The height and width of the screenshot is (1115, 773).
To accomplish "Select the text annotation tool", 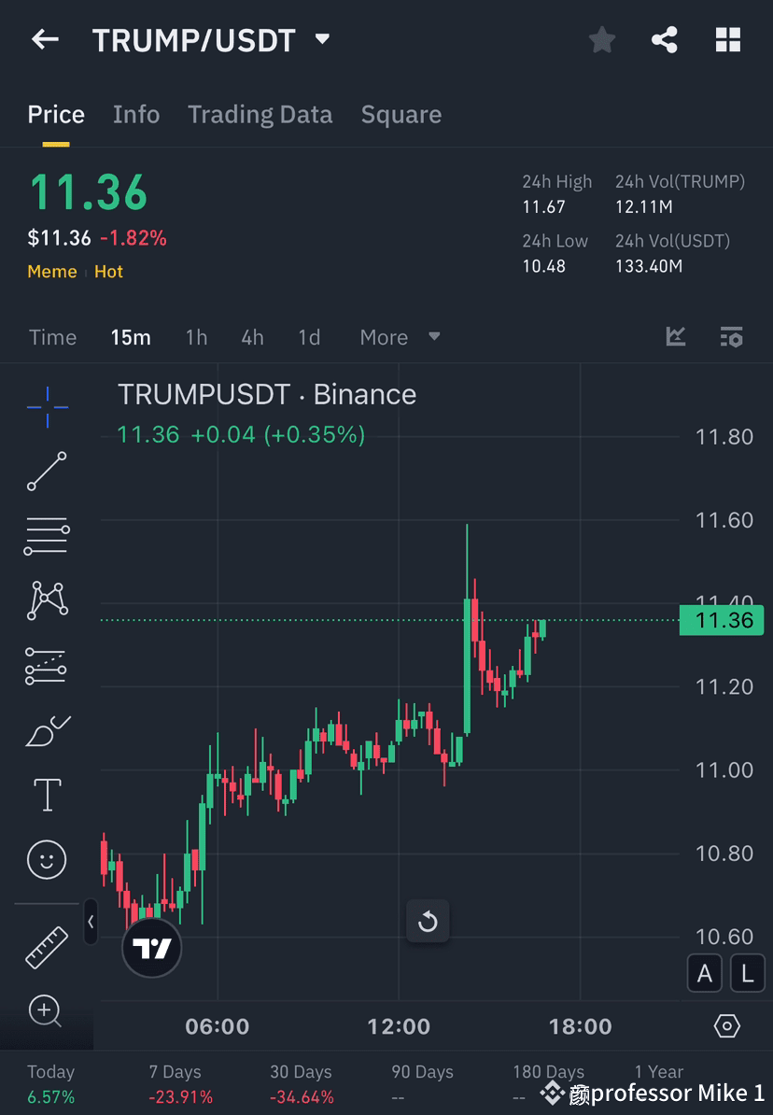I will point(47,795).
